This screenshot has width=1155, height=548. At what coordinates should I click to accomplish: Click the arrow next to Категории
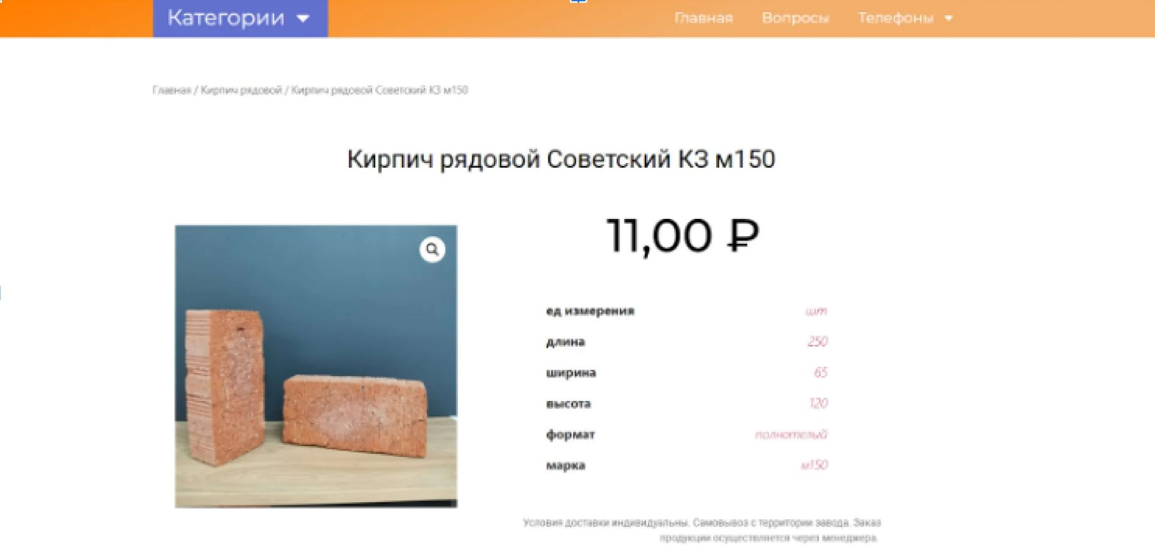click(x=303, y=18)
